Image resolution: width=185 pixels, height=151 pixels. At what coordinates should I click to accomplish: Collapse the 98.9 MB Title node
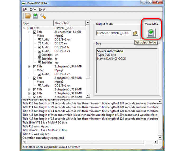pos(29,78)
